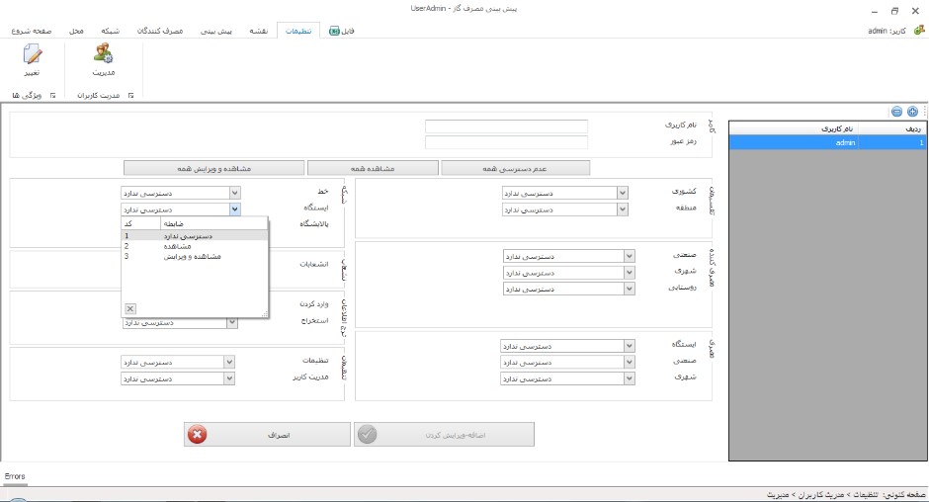Open مدیریت کاربران group dialog launcher

point(130,96)
